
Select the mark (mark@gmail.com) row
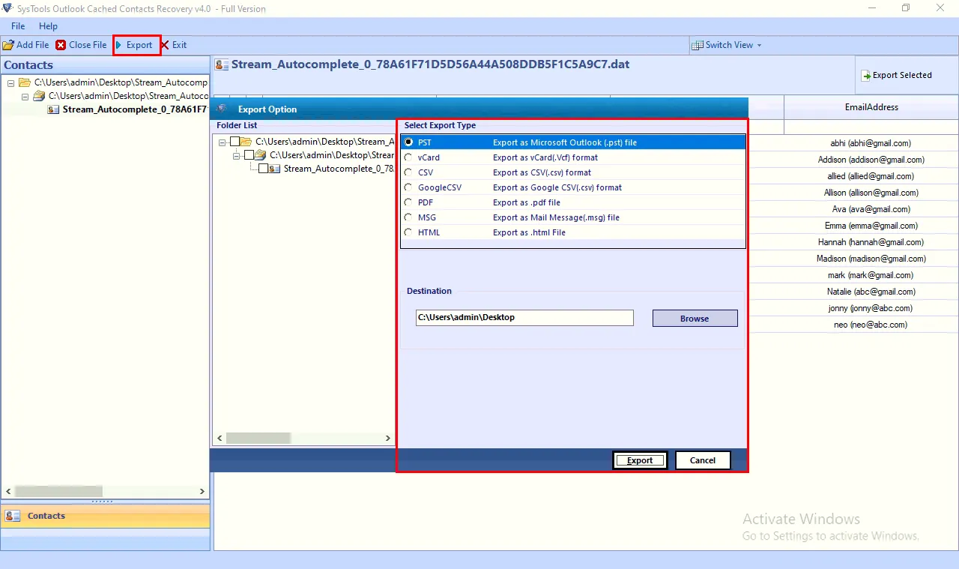tap(871, 275)
